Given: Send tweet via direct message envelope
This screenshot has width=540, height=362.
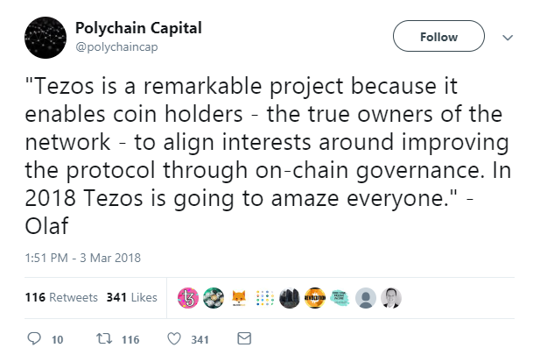Looking at the screenshot, I should click(x=244, y=339).
